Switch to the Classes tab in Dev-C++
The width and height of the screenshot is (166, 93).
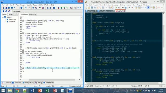pos(10,14)
